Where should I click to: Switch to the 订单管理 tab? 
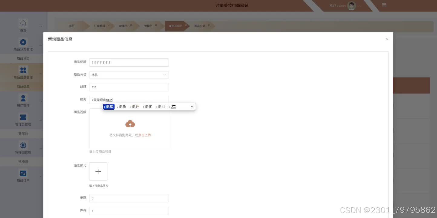pyautogui.click(x=100, y=26)
